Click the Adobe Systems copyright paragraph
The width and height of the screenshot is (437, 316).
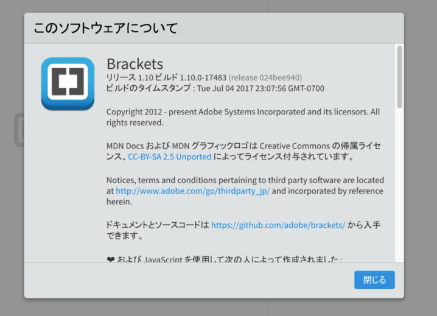click(243, 117)
